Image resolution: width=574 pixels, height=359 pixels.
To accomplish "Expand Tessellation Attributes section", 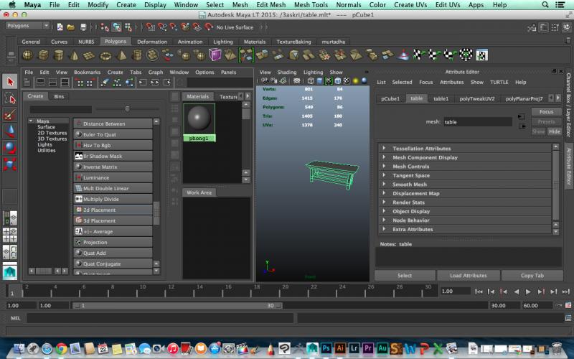I will tap(384, 149).
